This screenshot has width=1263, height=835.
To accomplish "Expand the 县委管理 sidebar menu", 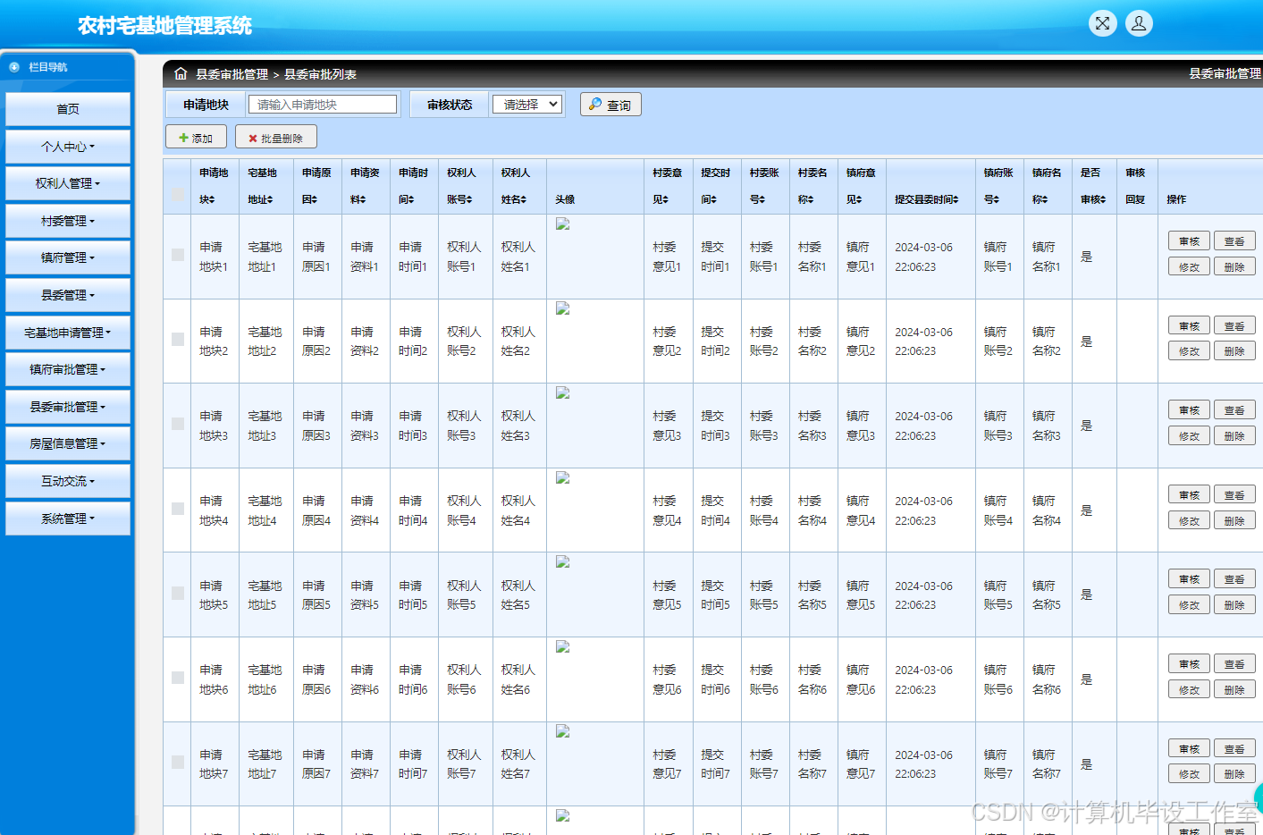I will coord(68,295).
